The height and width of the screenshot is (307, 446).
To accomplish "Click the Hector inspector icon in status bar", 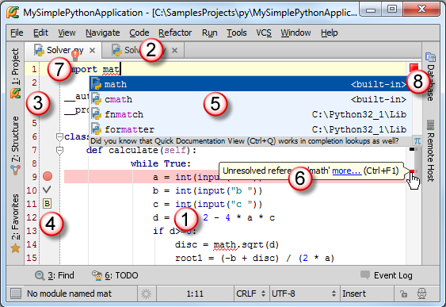I will click(421, 294).
